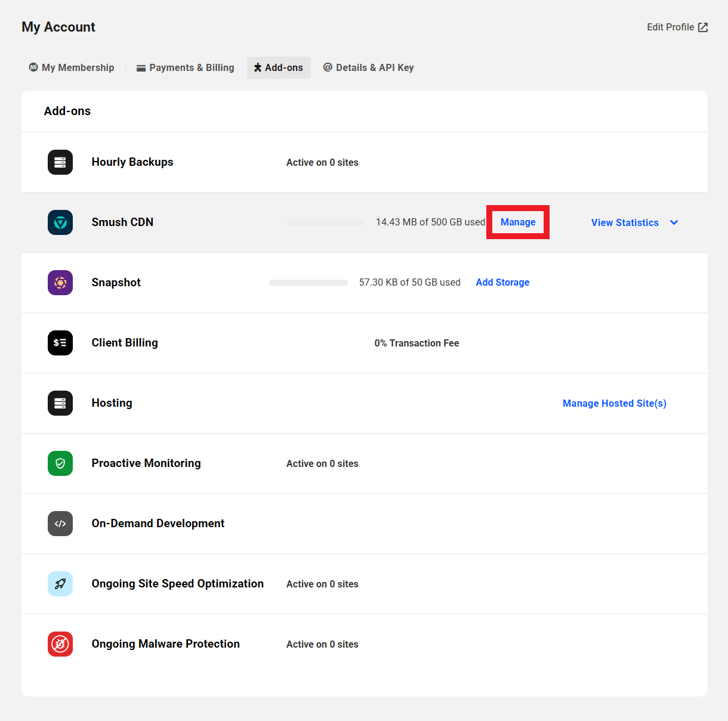Click the red Malware Protection bug icon
The image size is (728, 721).
[60, 644]
